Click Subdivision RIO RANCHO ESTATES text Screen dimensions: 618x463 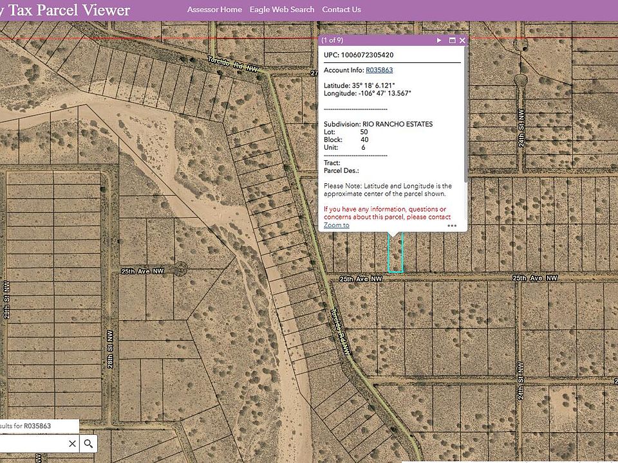click(379, 124)
